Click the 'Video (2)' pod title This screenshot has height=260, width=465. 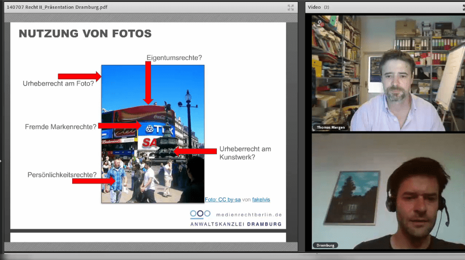318,7
